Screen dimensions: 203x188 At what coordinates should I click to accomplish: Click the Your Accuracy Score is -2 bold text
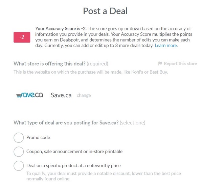click(61, 29)
